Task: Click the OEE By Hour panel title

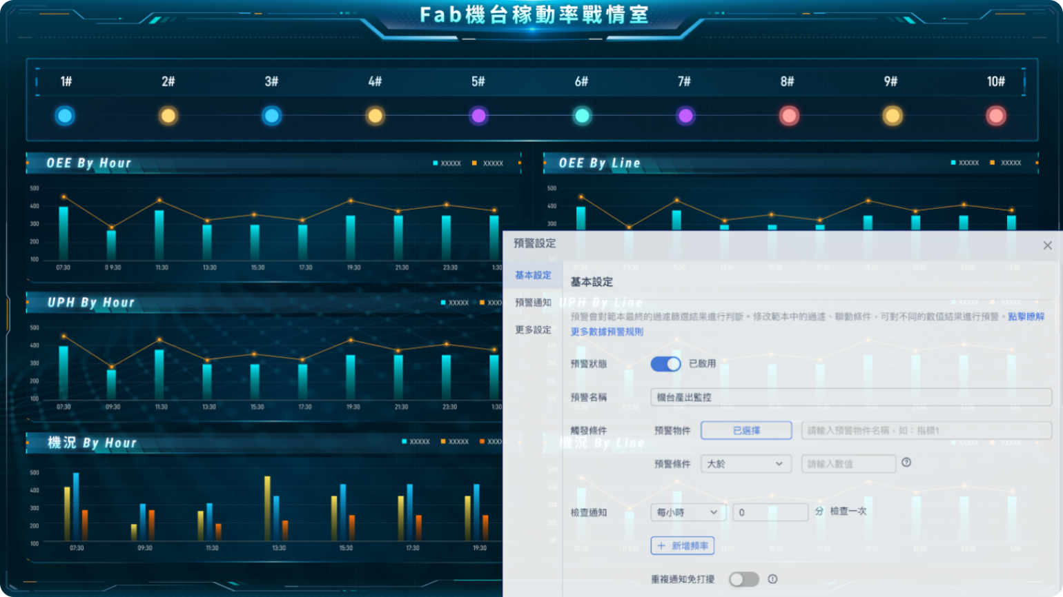Action: [x=88, y=163]
